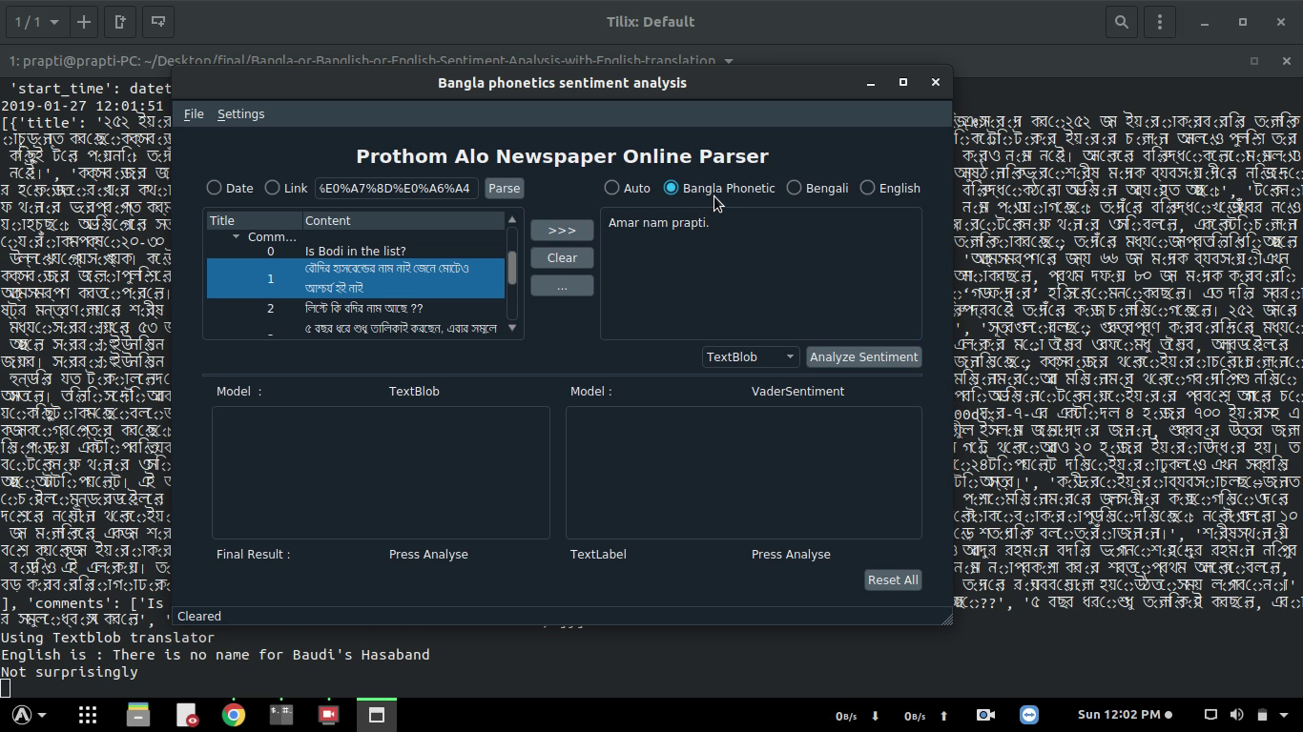1303x732 pixels.
Task: Open the applications grid icon
Action: tap(87, 715)
